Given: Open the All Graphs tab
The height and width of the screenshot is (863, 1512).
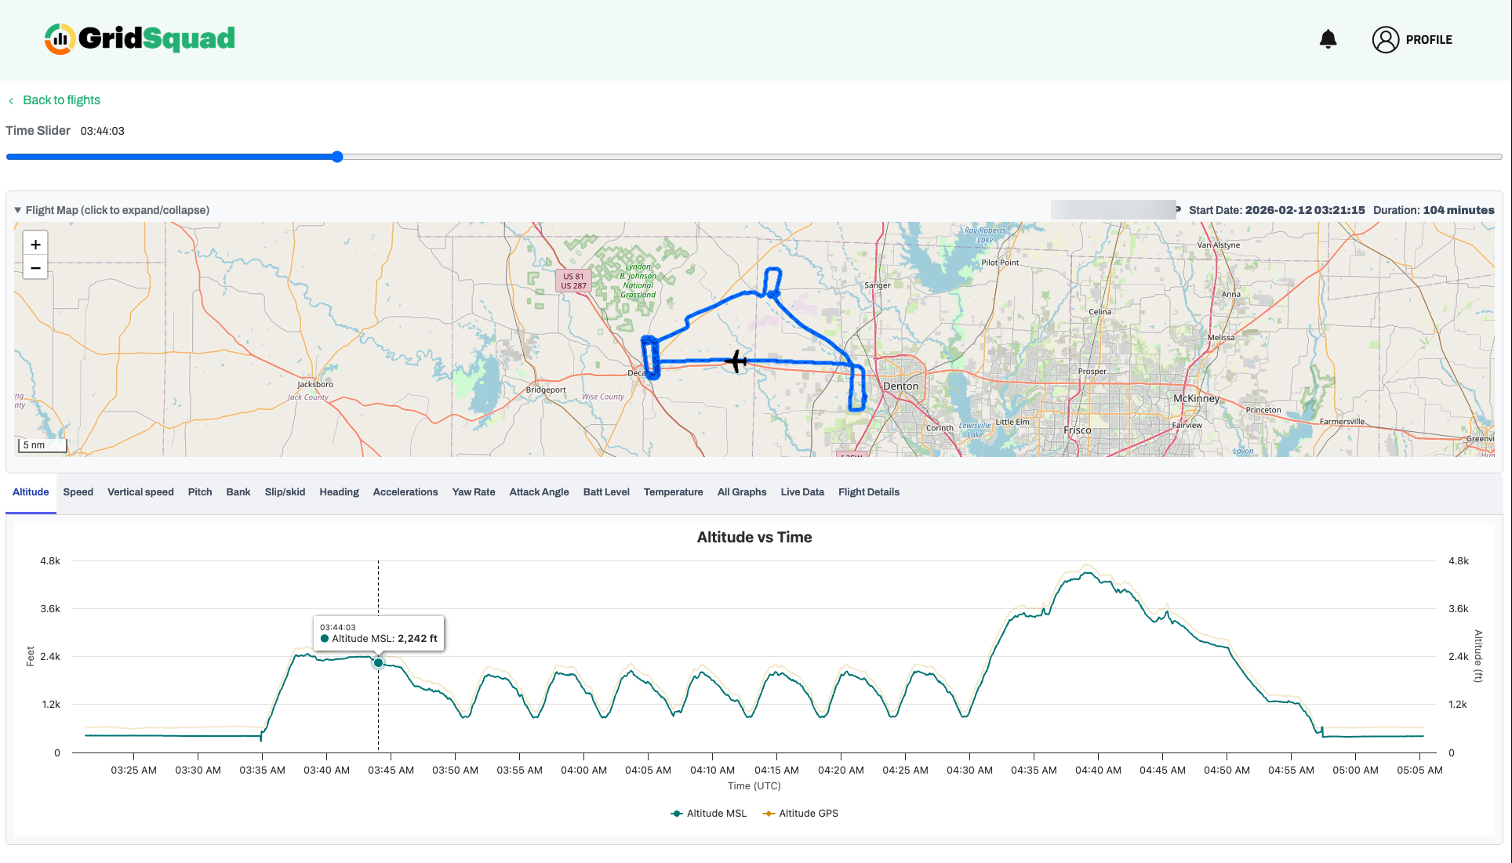Looking at the screenshot, I should tap(741, 492).
